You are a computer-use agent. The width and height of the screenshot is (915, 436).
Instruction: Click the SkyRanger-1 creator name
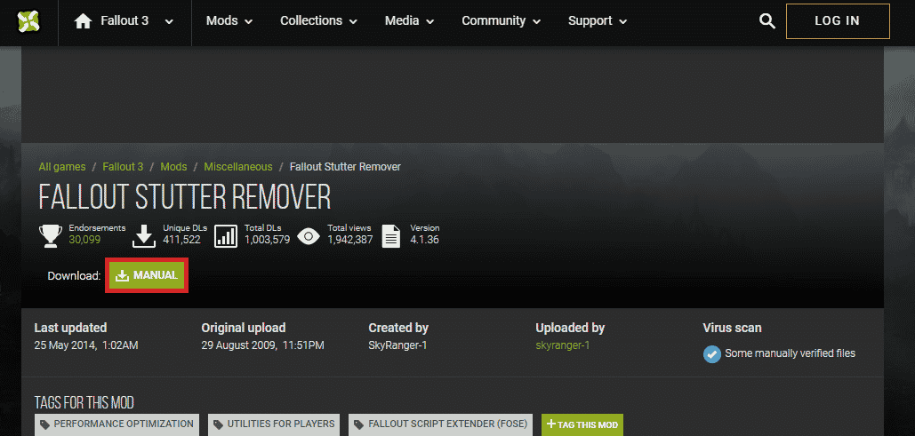[x=397, y=345]
